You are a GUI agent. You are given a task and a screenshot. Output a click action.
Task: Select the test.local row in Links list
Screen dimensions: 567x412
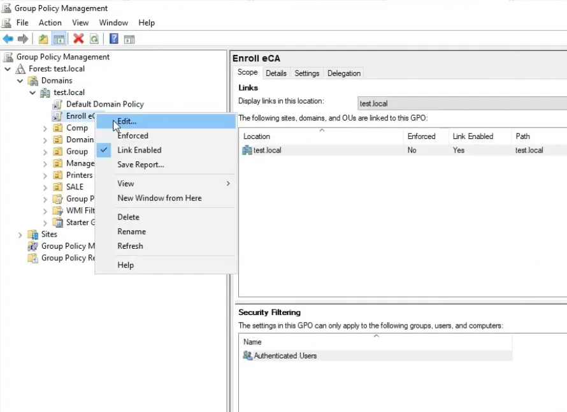[x=403, y=151]
